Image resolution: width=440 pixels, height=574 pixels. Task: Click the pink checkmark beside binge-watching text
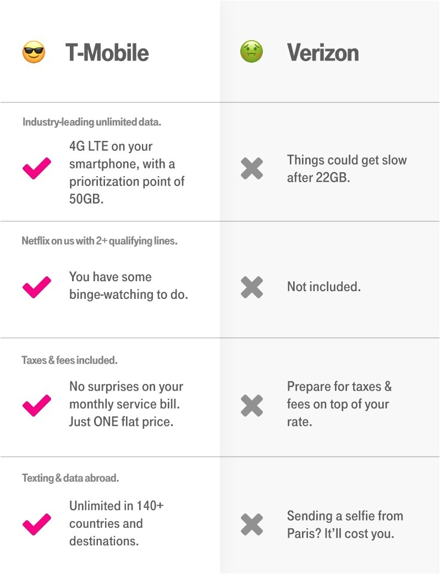click(37, 287)
